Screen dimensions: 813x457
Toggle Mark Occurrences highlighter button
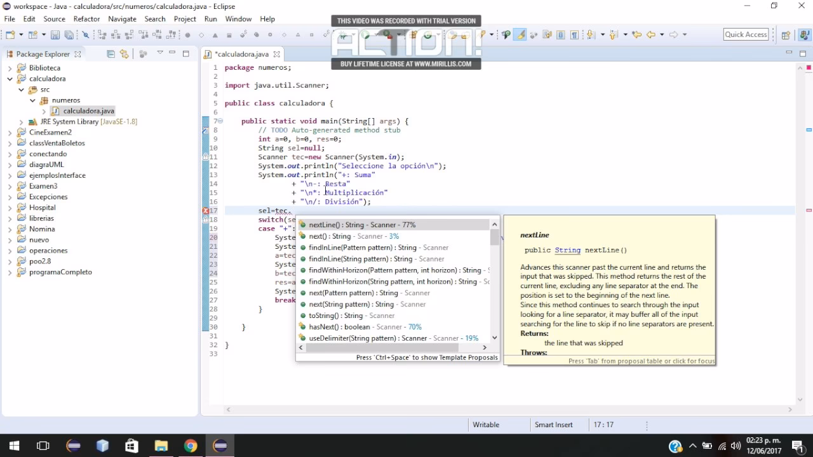pos(520,35)
